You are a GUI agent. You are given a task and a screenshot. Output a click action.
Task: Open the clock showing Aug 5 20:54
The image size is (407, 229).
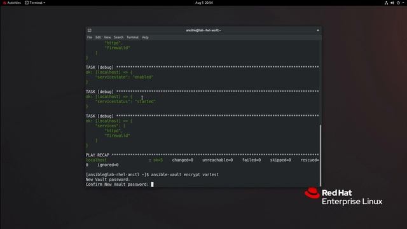coord(203,3)
